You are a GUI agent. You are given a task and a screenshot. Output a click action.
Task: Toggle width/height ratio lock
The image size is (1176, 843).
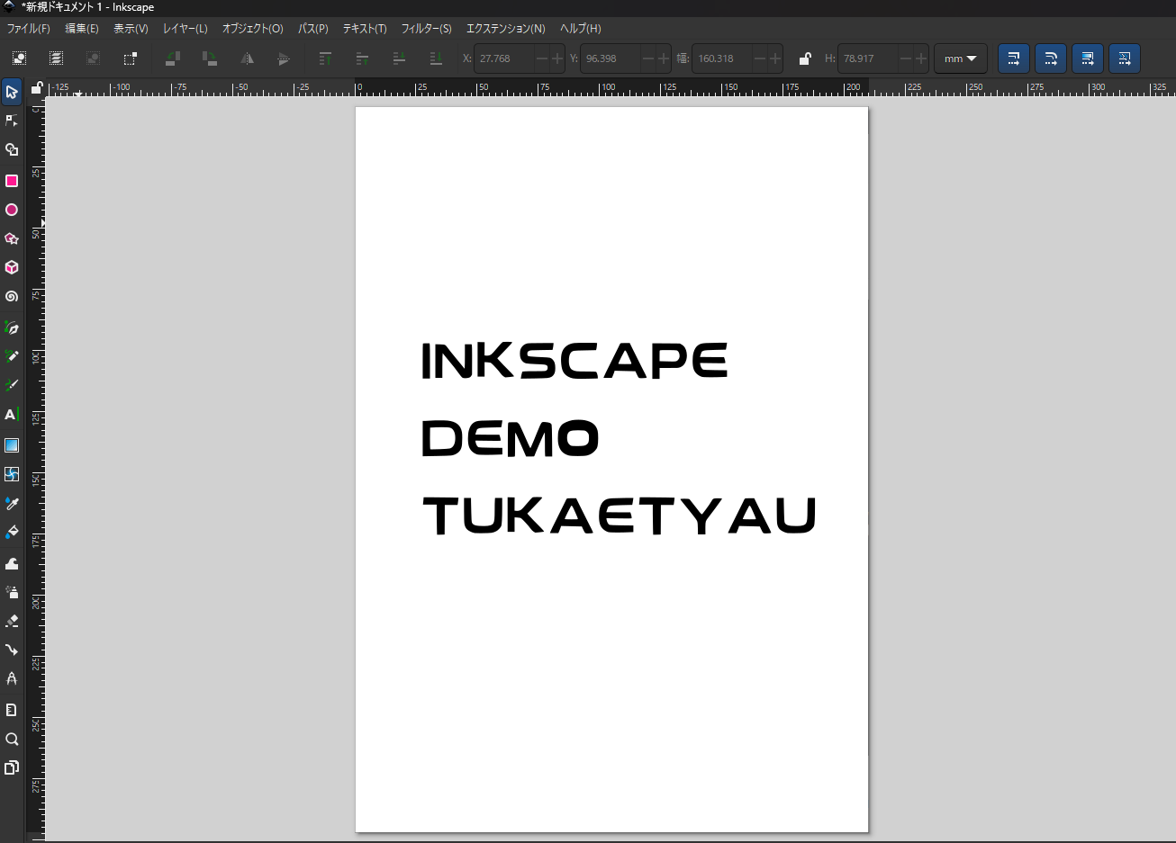pyautogui.click(x=805, y=58)
